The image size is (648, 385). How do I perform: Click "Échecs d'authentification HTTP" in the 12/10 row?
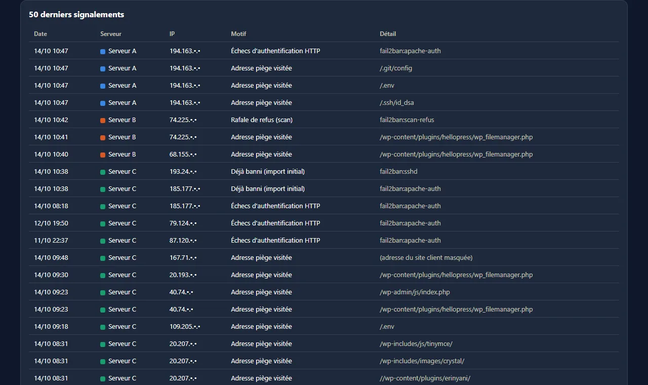[x=275, y=223]
